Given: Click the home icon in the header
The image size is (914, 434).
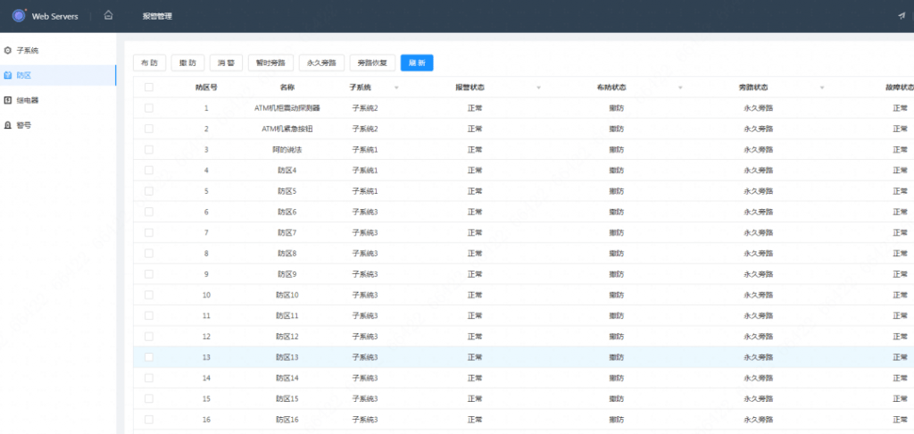Looking at the screenshot, I should pyautogui.click(x=108, y=15).
